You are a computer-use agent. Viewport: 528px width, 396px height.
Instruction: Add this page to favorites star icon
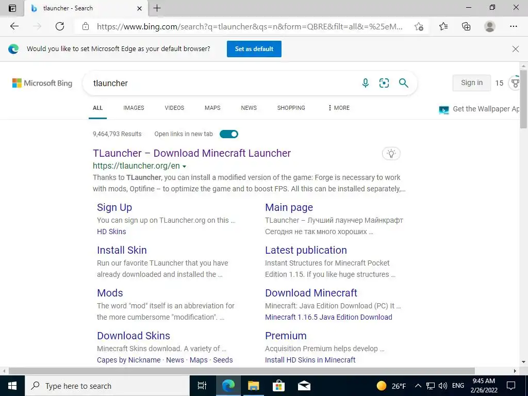click(x=419, y=26)
